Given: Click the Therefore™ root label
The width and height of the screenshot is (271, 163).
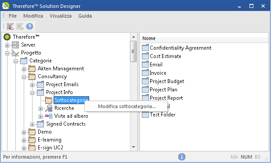Looking at the screenshot, I should 26,37.
